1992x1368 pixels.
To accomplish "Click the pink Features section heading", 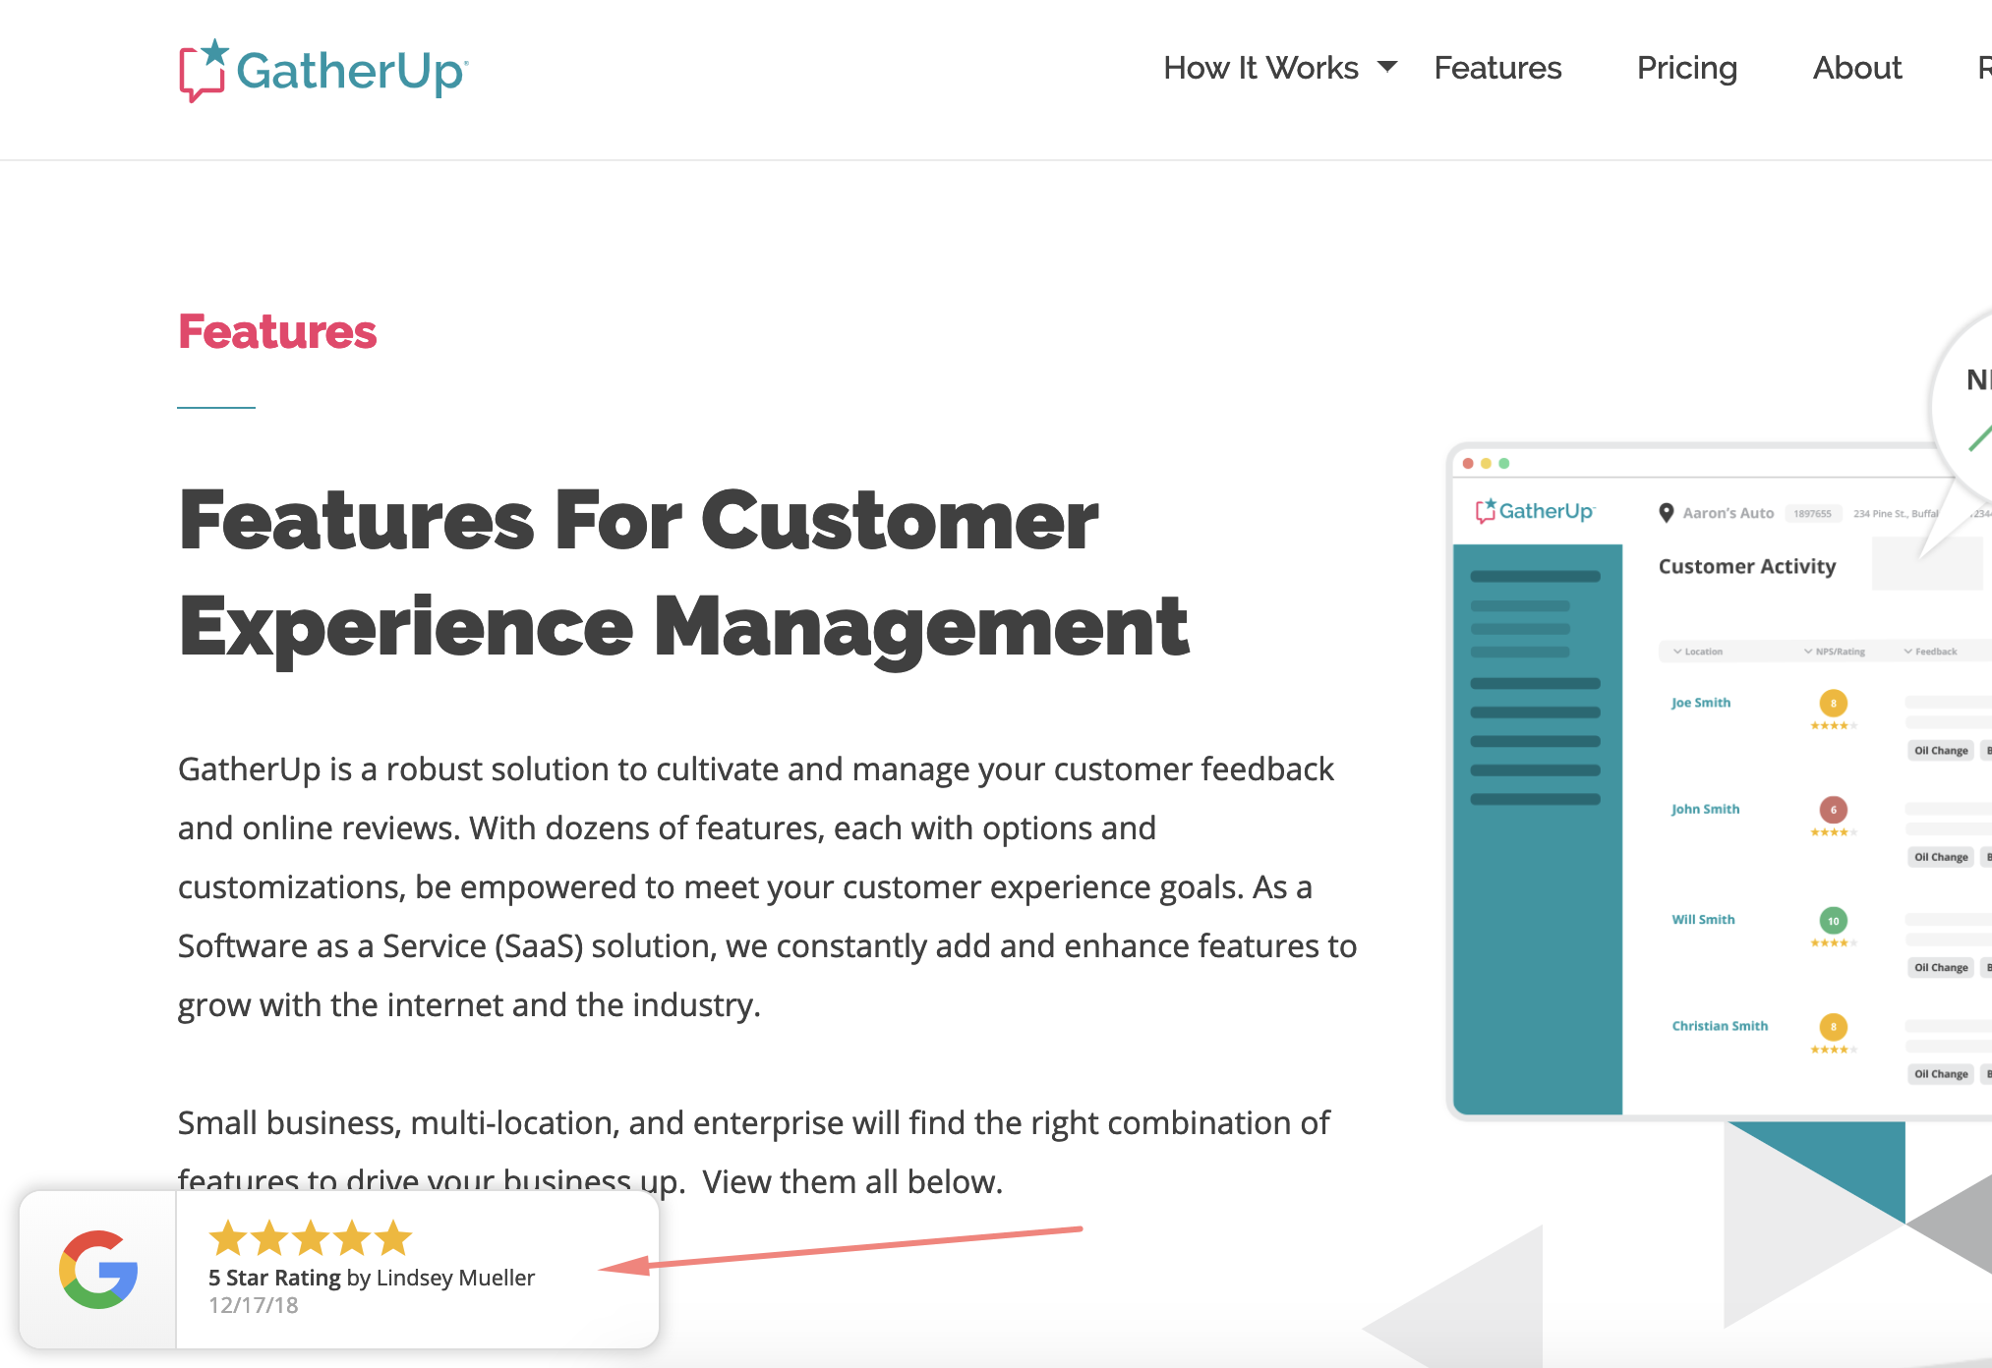I will coord(277,331).
